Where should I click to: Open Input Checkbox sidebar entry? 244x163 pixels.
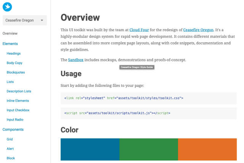coord(18,110)
